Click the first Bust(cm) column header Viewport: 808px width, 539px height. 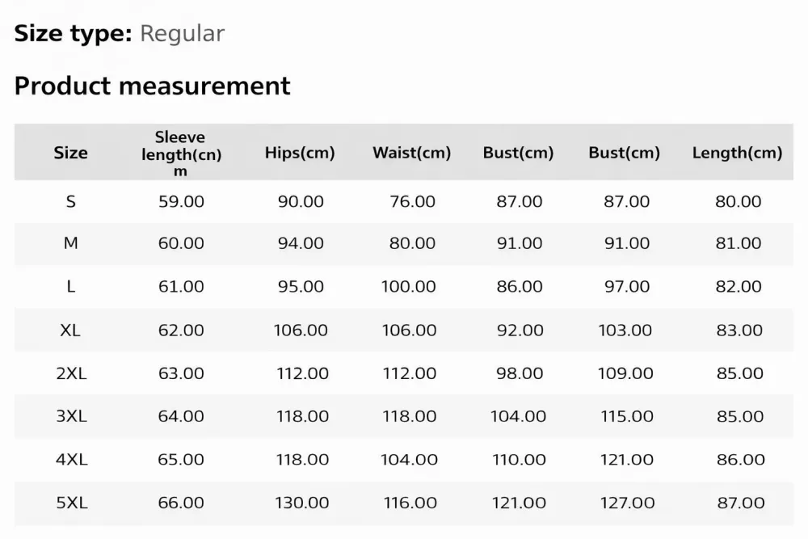(519, 153)
